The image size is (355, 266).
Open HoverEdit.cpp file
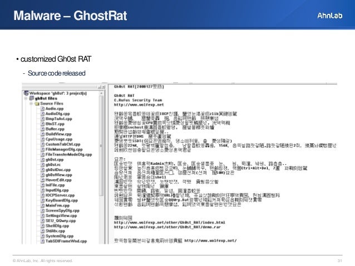58,180
